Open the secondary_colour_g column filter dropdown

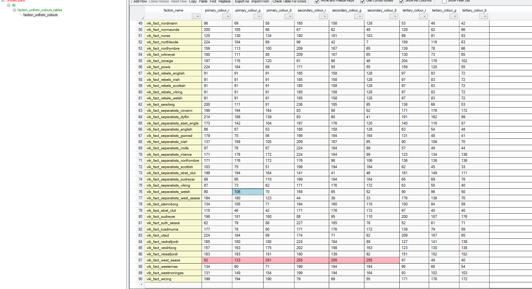tap(359, 16)
